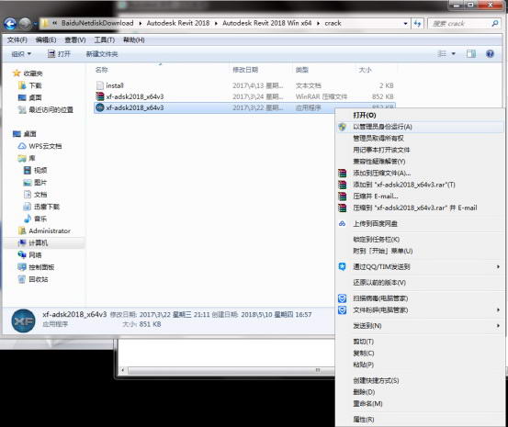
Task: Open the 工具(T) menu
Action: click(x=105, y=39)
